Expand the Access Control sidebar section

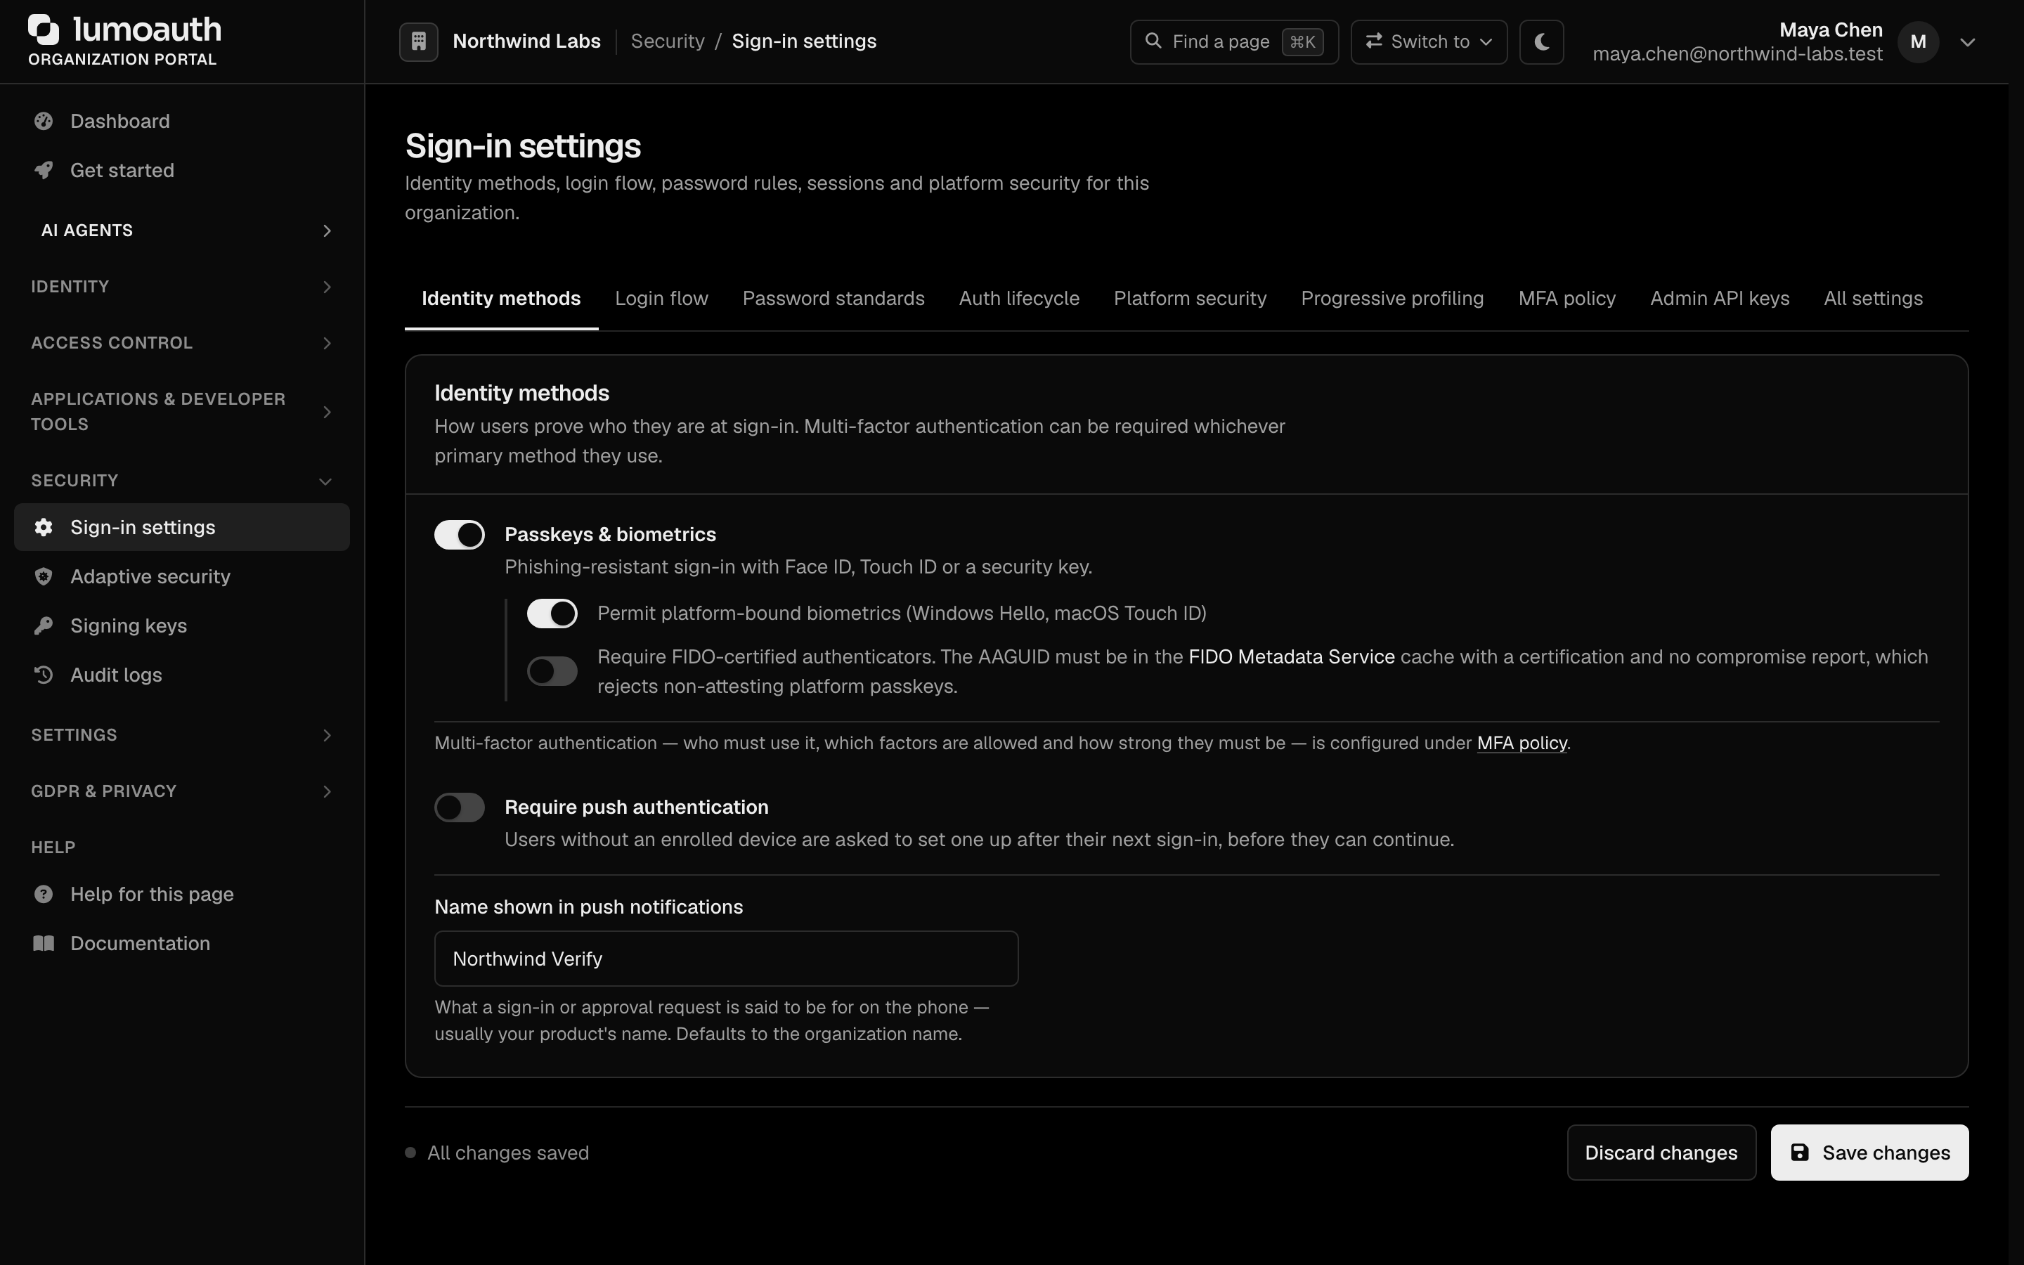point(182,343)
